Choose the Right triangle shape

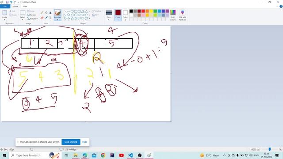[65, 15]
